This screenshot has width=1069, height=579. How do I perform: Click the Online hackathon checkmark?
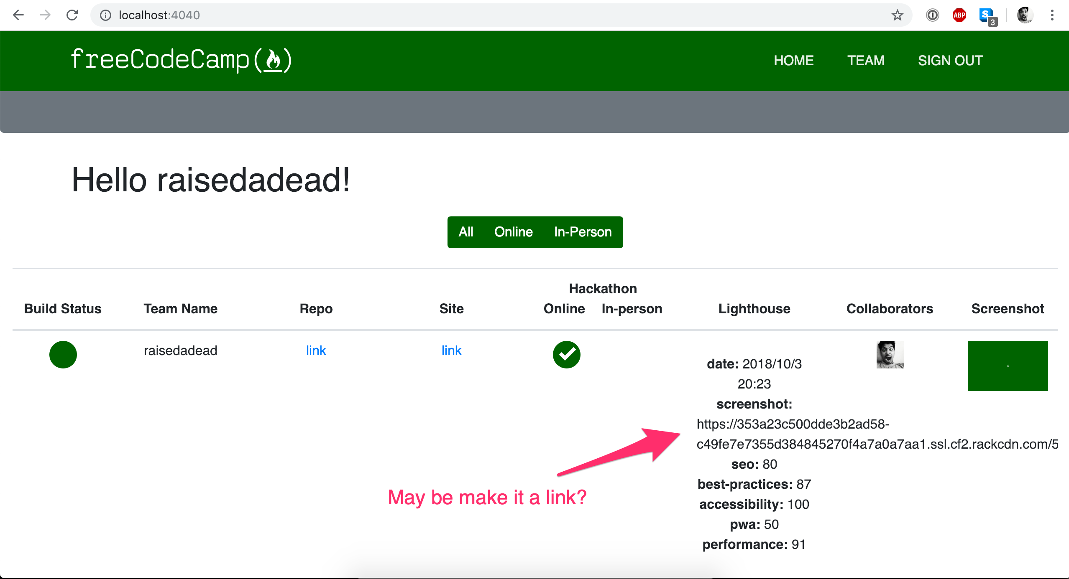[567, 355]
